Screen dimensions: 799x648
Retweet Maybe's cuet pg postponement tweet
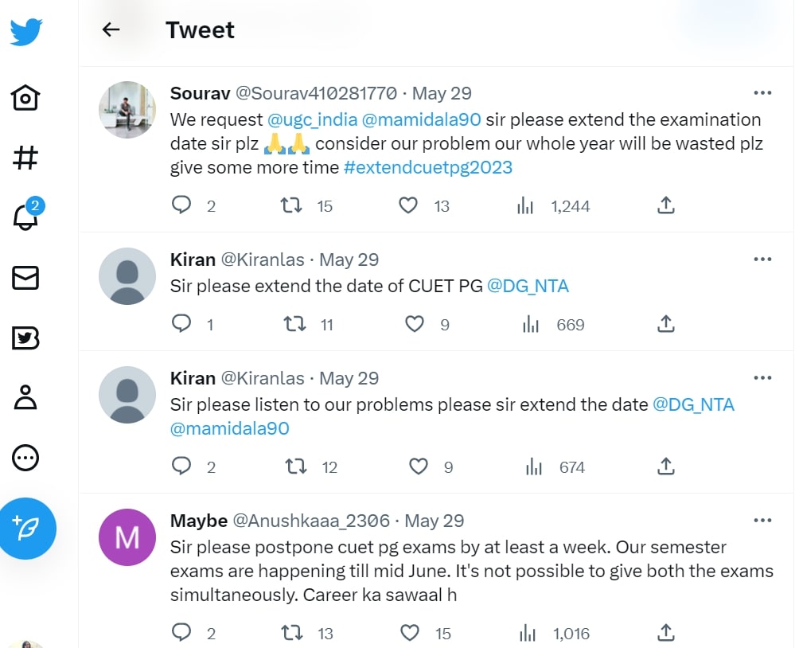[292, 634]
